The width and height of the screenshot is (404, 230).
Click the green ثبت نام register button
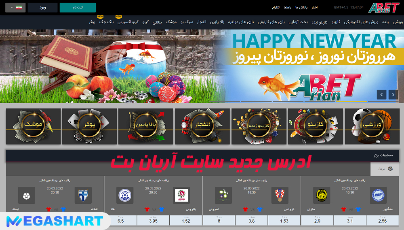[x=78, y=7]
